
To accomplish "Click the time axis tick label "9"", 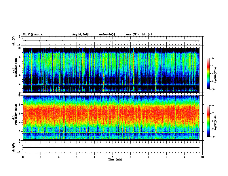I will [x=184, y=157].
